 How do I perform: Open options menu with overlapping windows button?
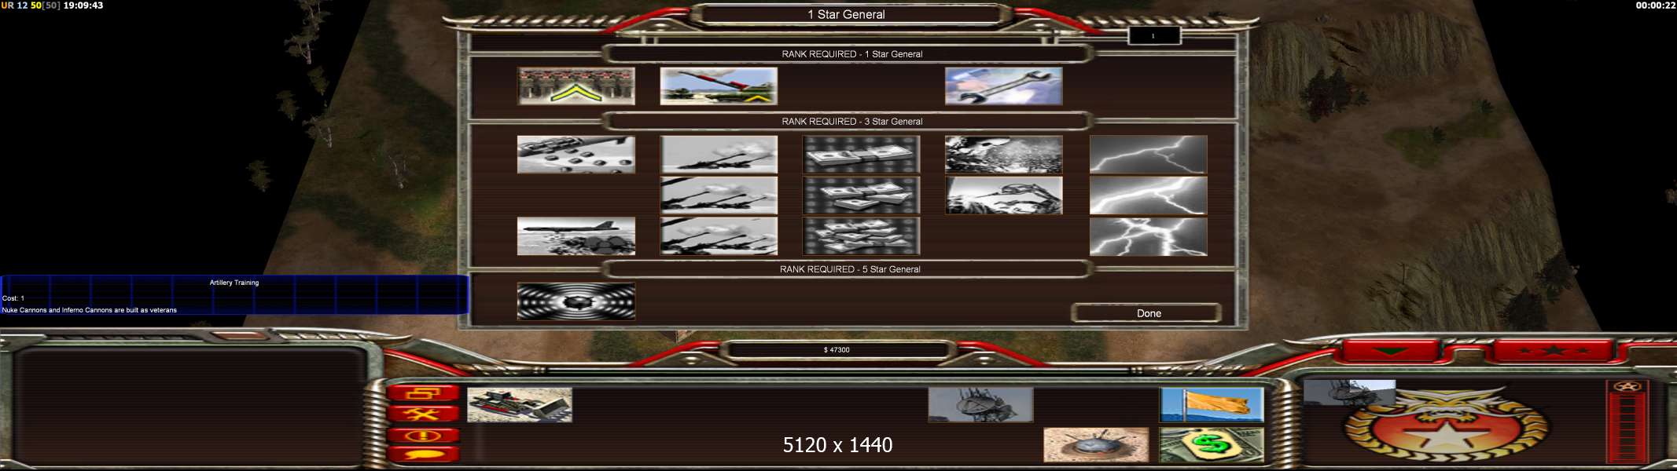422,393
